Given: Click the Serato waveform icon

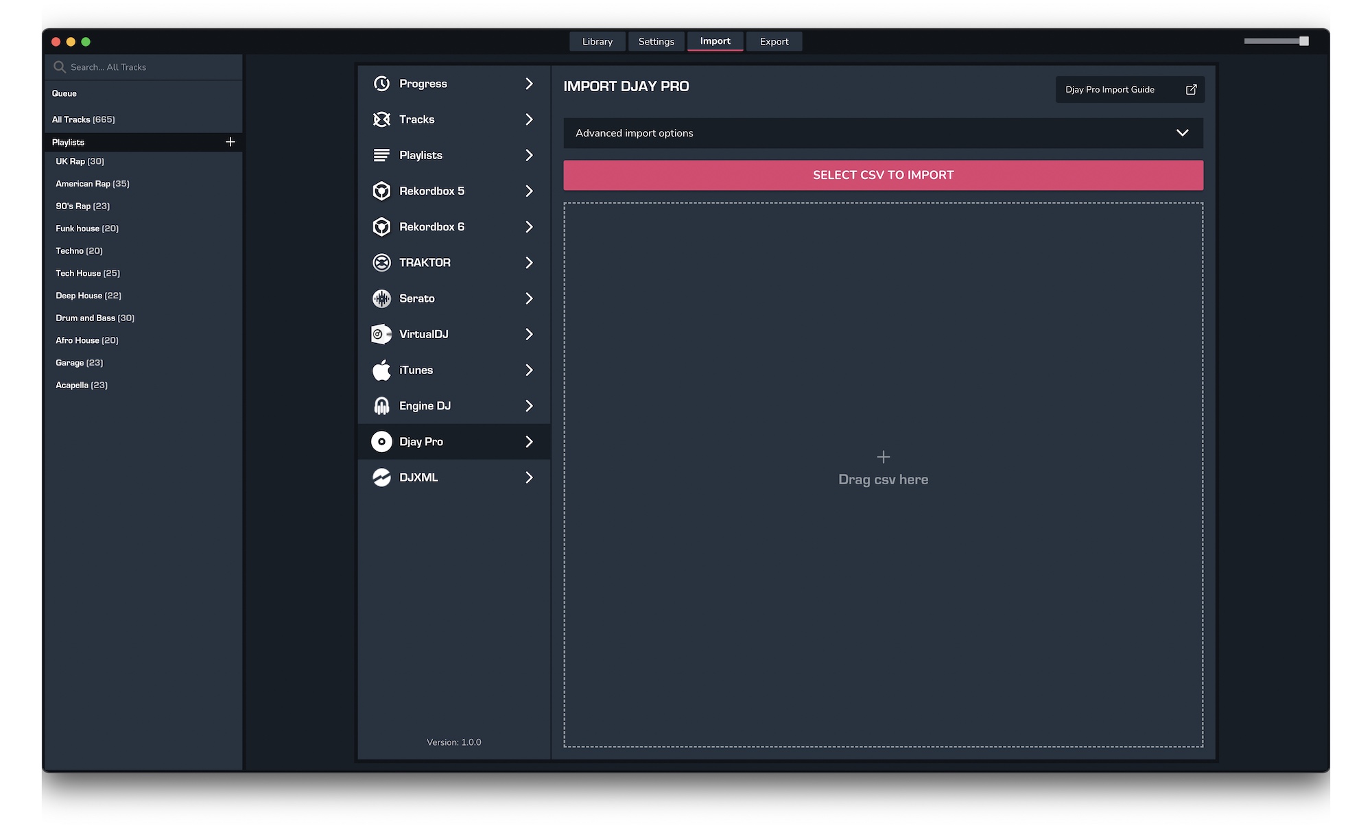Looking at the screenshot, I should [381, 298].
